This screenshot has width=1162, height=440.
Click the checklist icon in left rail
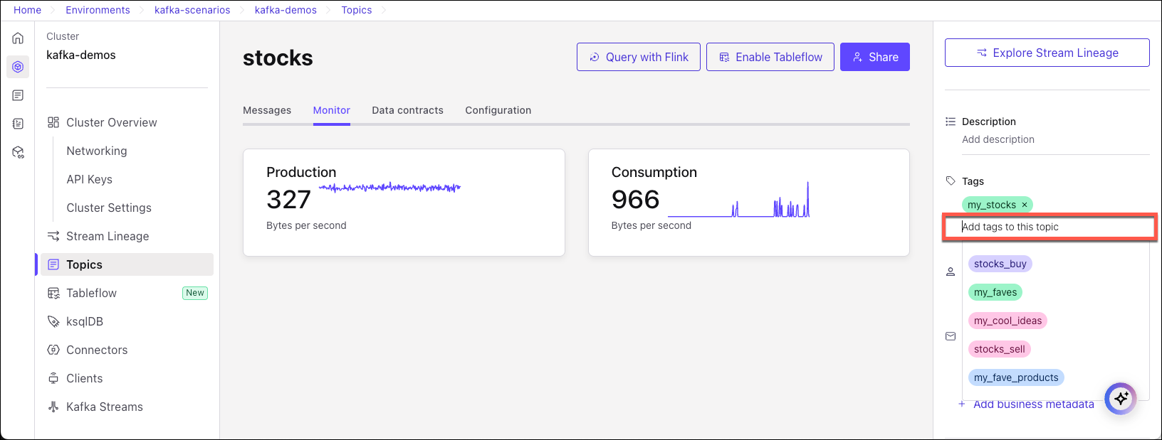[18, 124]
